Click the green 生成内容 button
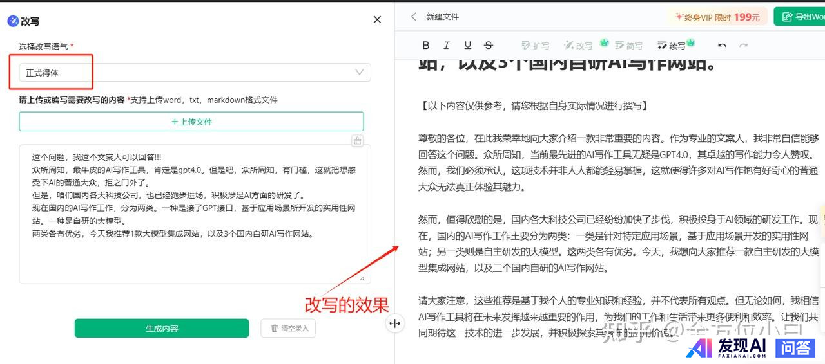The height and width of the screenshot is (364, 825). click(x=161, y=328)
